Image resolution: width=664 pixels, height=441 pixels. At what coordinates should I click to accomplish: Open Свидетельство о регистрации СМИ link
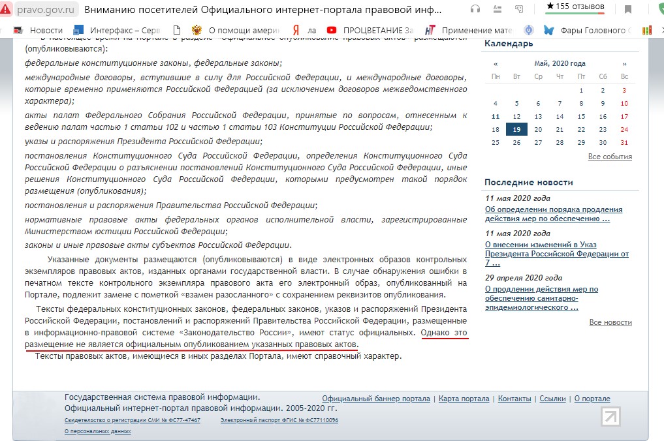click(x=132, y=420)
